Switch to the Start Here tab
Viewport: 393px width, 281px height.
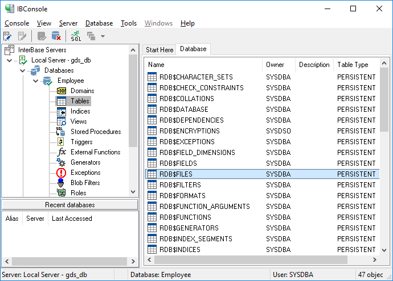159,49
